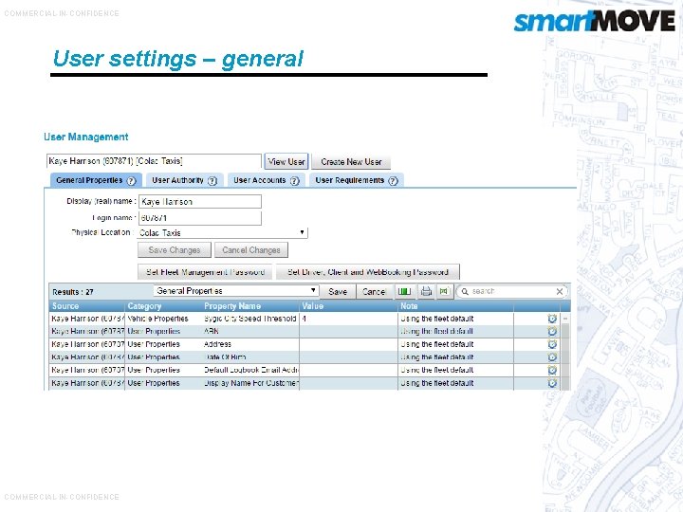Screen dimensions: 683x512
Task: Select the 'Date Of Birth' property name cell
Action: click(x=250, y=357)
